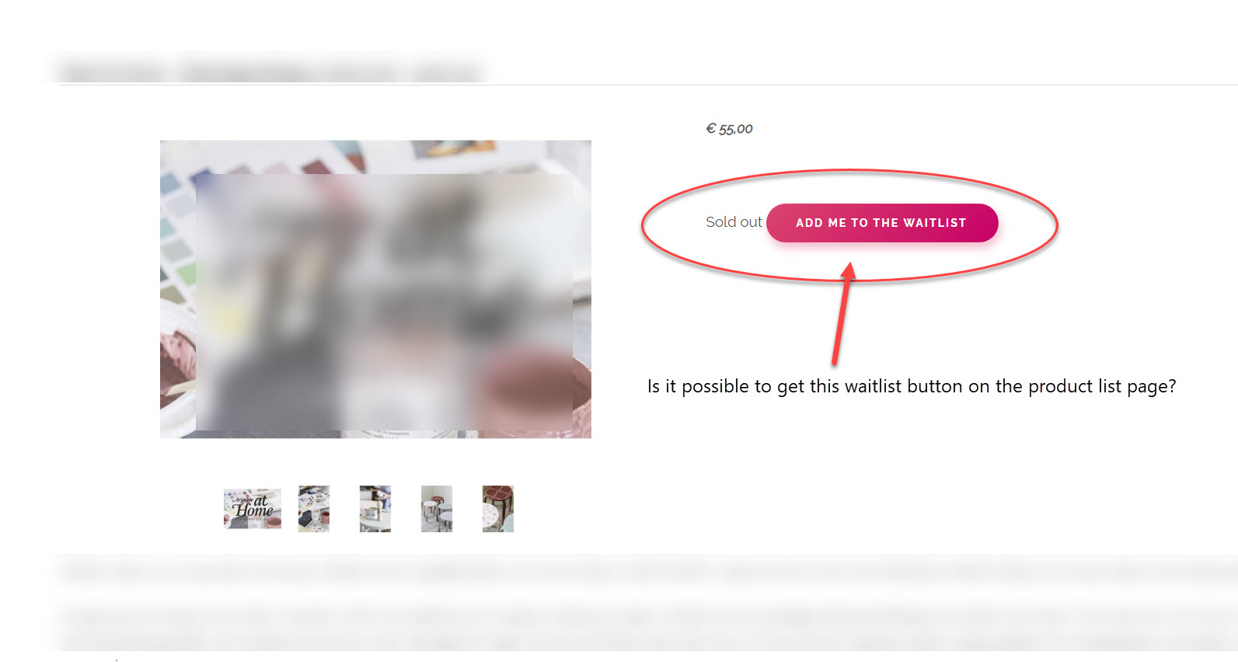Click the blurred centre of the main product photo

pos(384,301)
